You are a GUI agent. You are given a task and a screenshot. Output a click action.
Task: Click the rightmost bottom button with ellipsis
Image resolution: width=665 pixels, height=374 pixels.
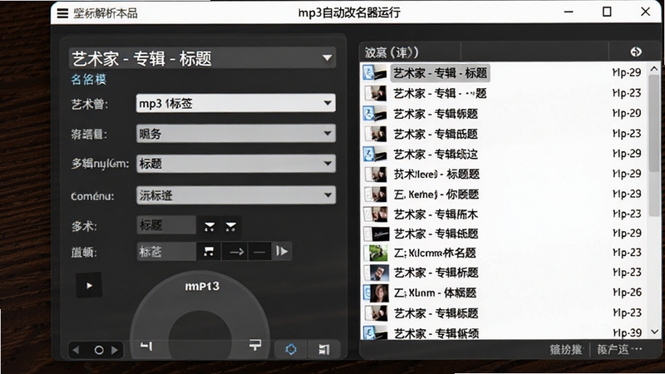(619, 349)
